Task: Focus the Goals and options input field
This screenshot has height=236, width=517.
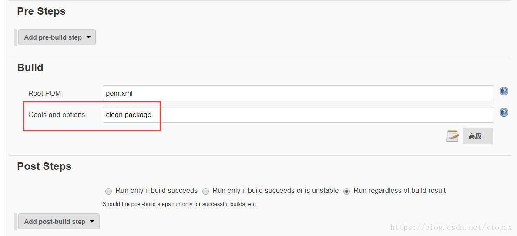Action: point(299,115)
